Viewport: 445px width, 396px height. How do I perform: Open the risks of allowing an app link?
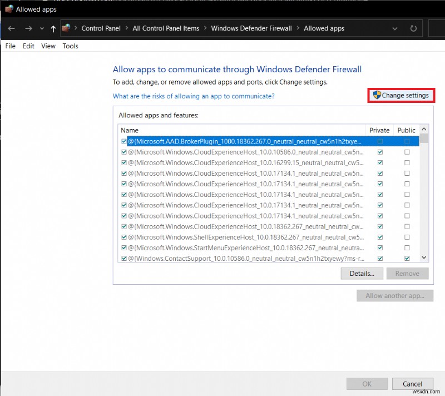click(x=194, y=96)
